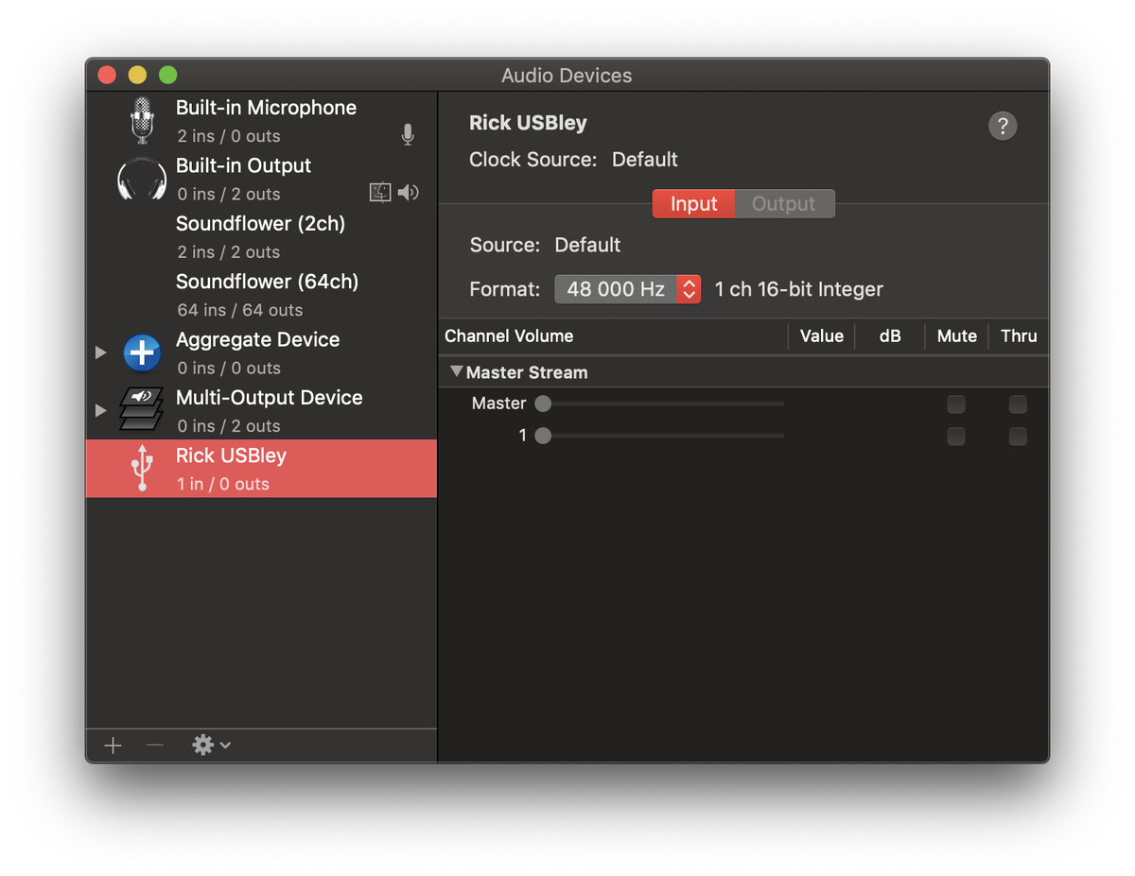
Task: Click the Master volume slider knob
Action: pyautogui.click(x=543, y=404)
